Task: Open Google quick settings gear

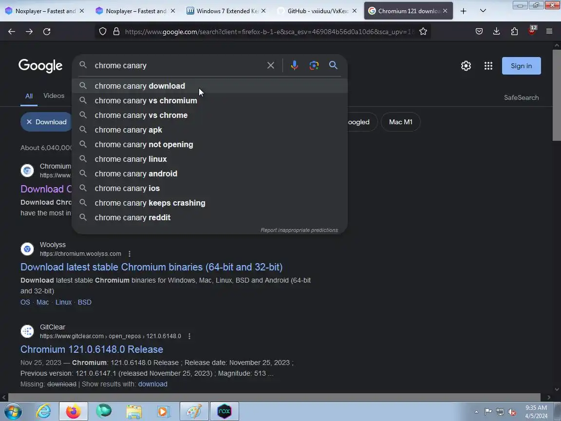Action: click(x=466, y=66)
